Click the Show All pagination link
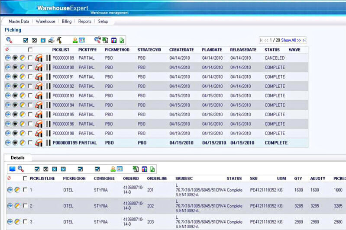Viewport: 346px width, 230px height. pos(288,40)
